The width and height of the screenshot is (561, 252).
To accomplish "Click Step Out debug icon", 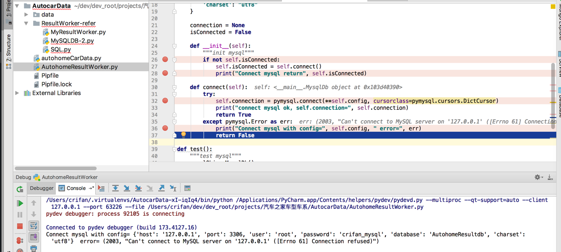I will click(x=161, y=188).
